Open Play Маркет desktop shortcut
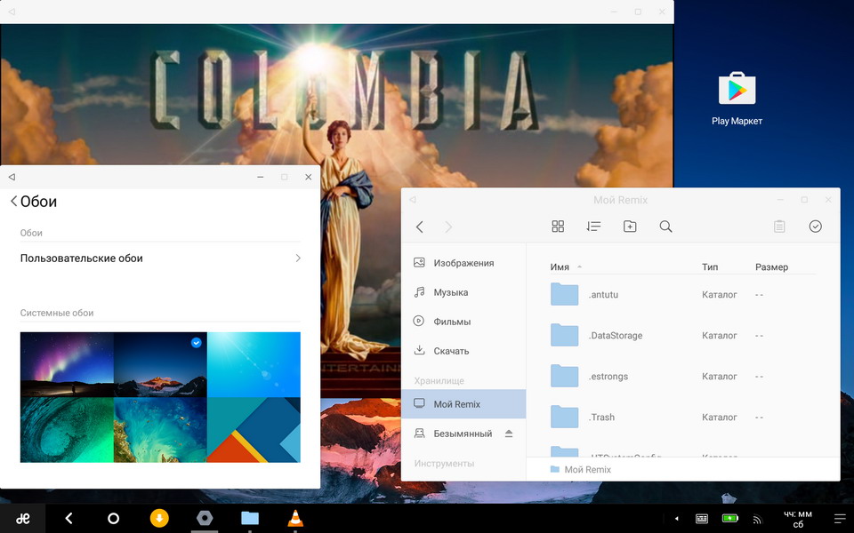This screenshot has width=854, height=533. pyautogui.click(x=737, y=90)
